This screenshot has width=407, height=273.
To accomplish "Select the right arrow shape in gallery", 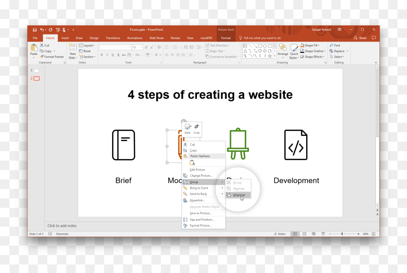I will (260, 51).
